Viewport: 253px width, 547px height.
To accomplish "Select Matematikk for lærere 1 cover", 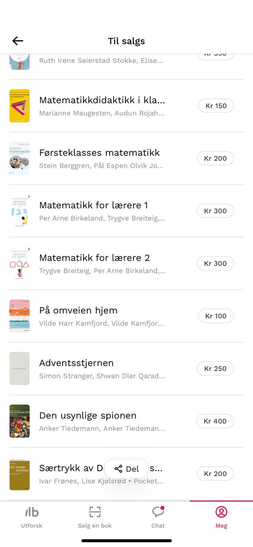I will coord(19,211).
